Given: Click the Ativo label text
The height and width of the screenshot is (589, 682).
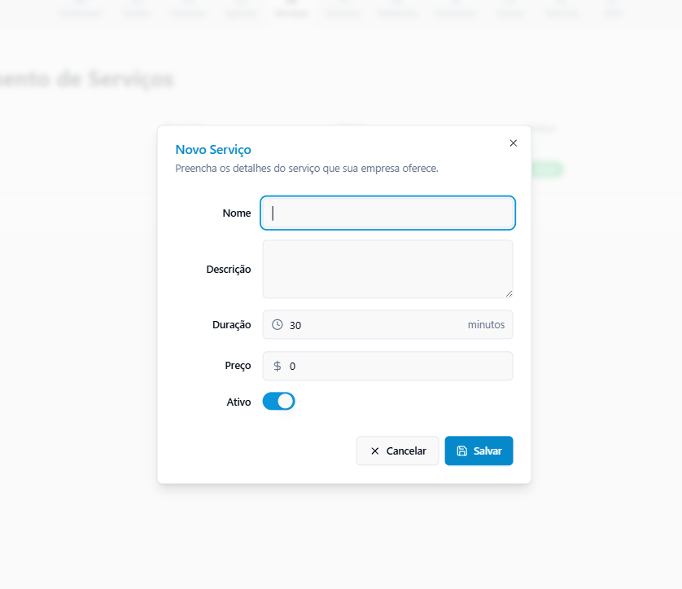Looking at the screenshot, I should click(238, 402).
